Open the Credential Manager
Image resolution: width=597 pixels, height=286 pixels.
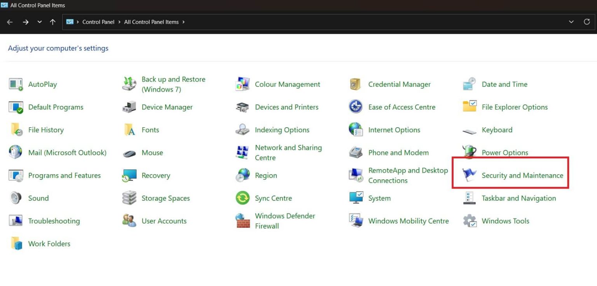pyautogui.click(x=399, y=84)
